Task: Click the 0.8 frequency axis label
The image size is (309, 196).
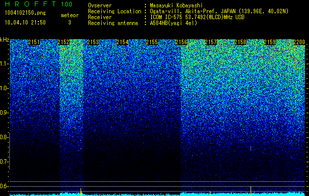Action: (4, 137)
